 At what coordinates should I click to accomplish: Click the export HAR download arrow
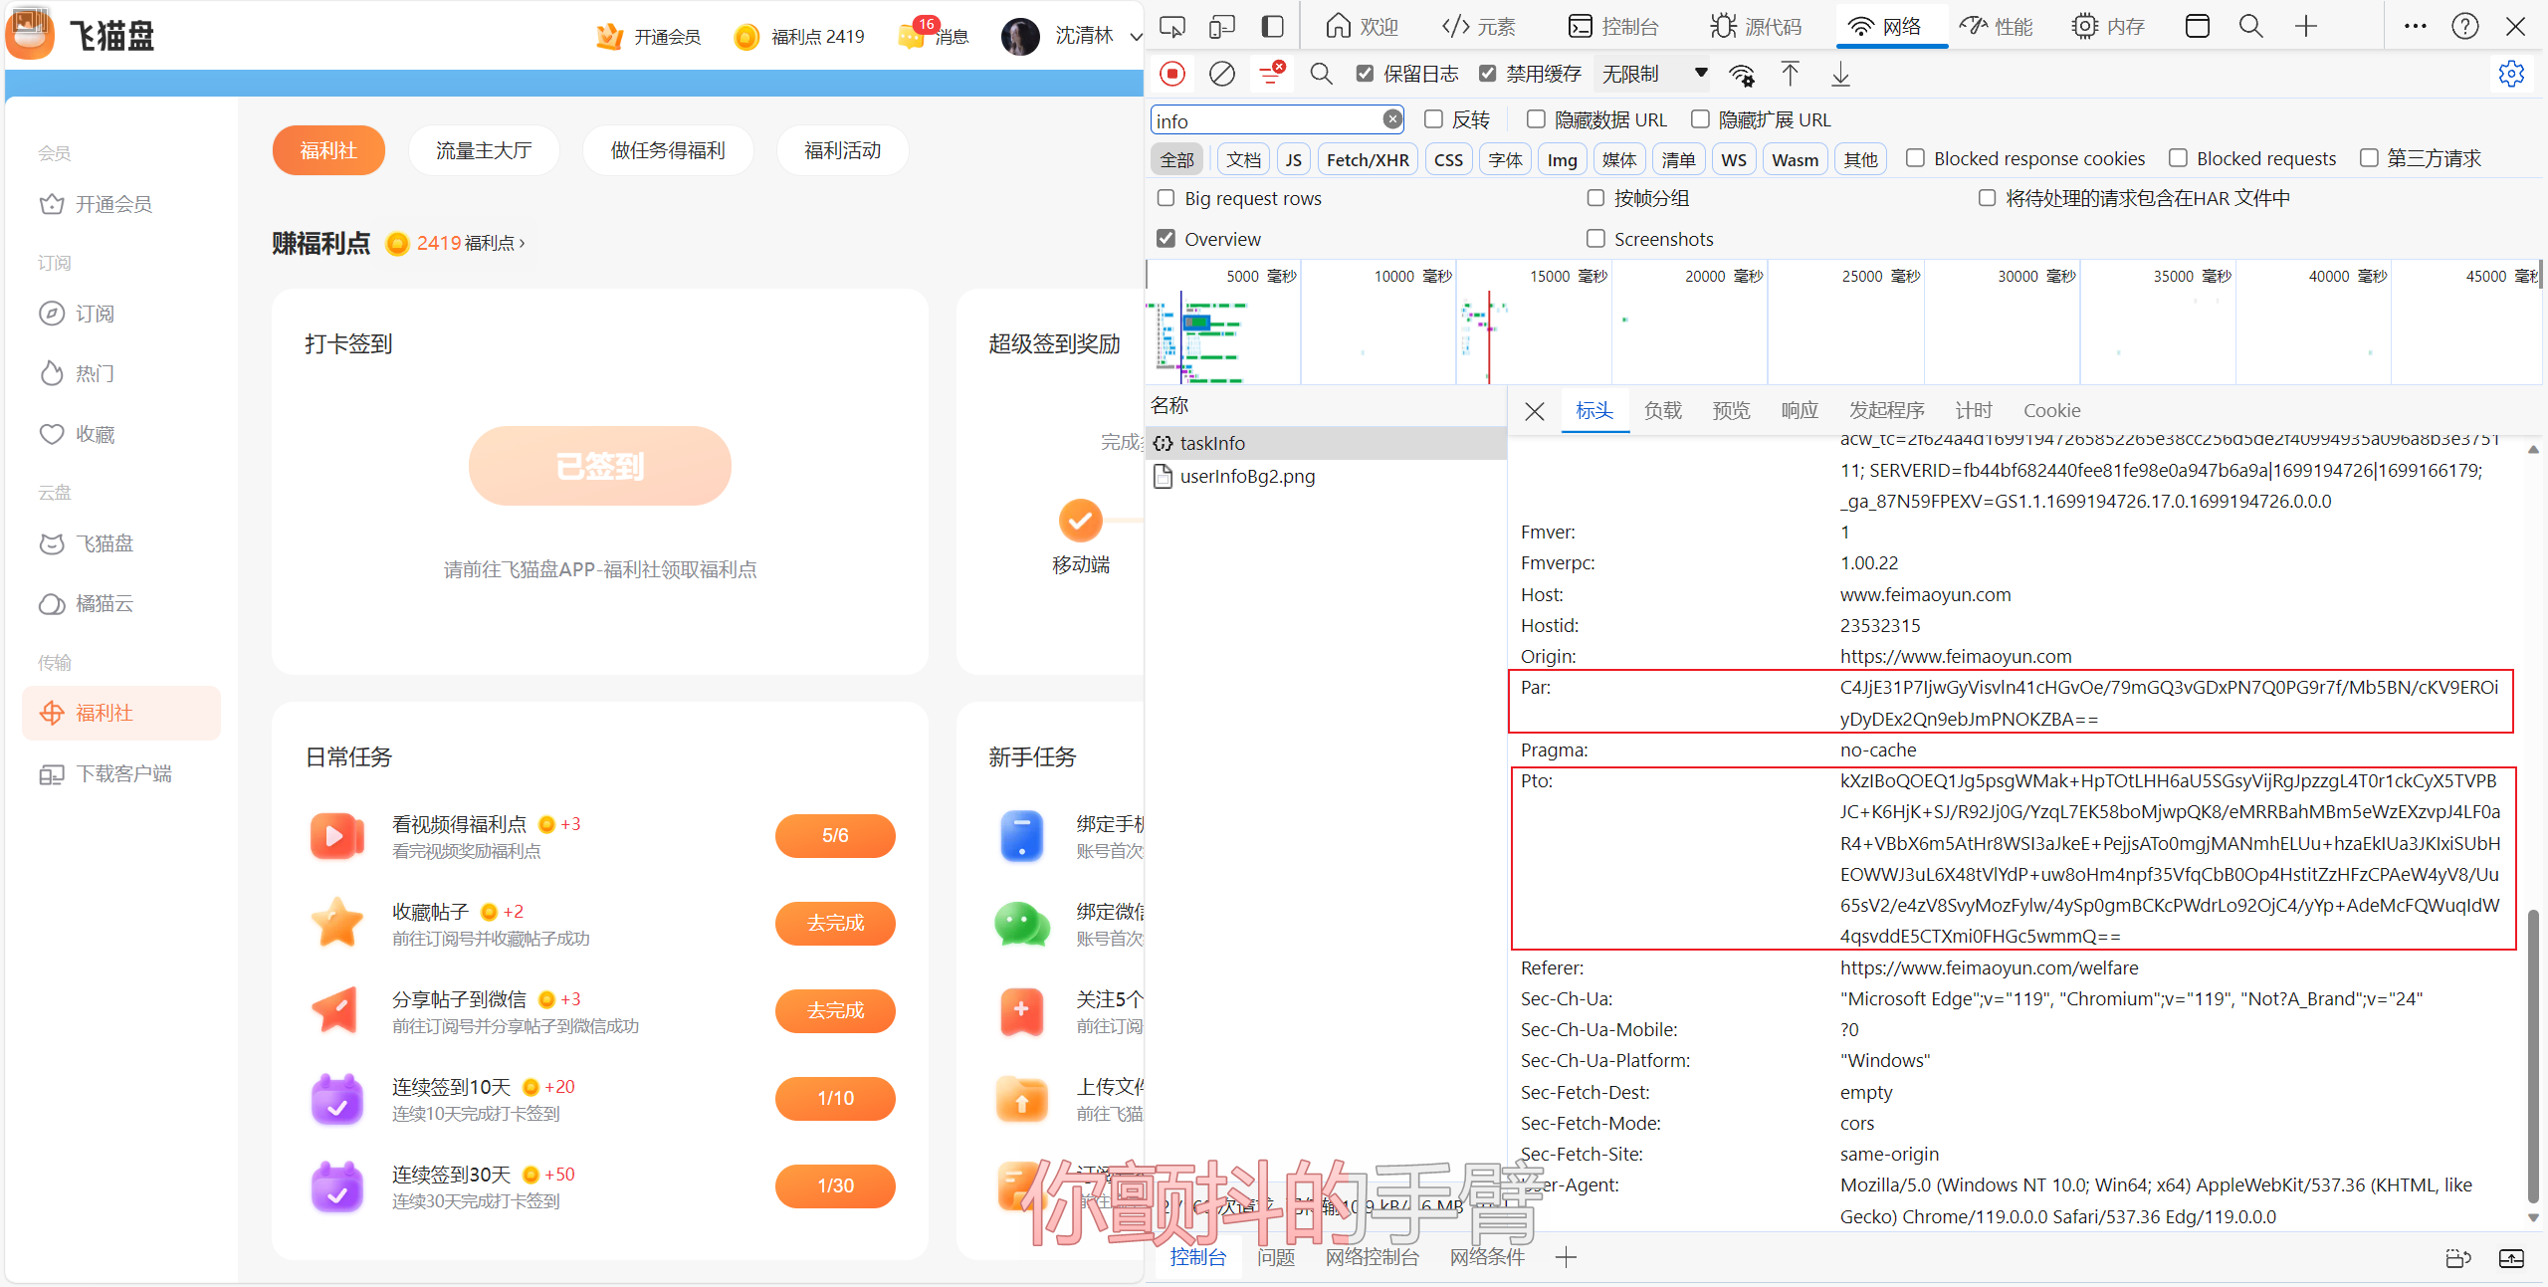1840,74
